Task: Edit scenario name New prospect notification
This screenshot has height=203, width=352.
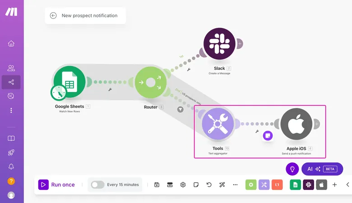Action: pyautogui.click(x=89, y=15)
